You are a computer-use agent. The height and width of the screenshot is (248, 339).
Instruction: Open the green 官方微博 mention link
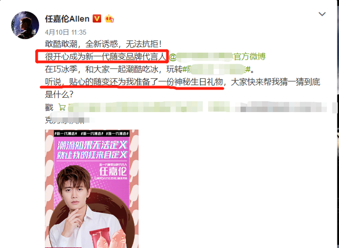tap(217, 57)
